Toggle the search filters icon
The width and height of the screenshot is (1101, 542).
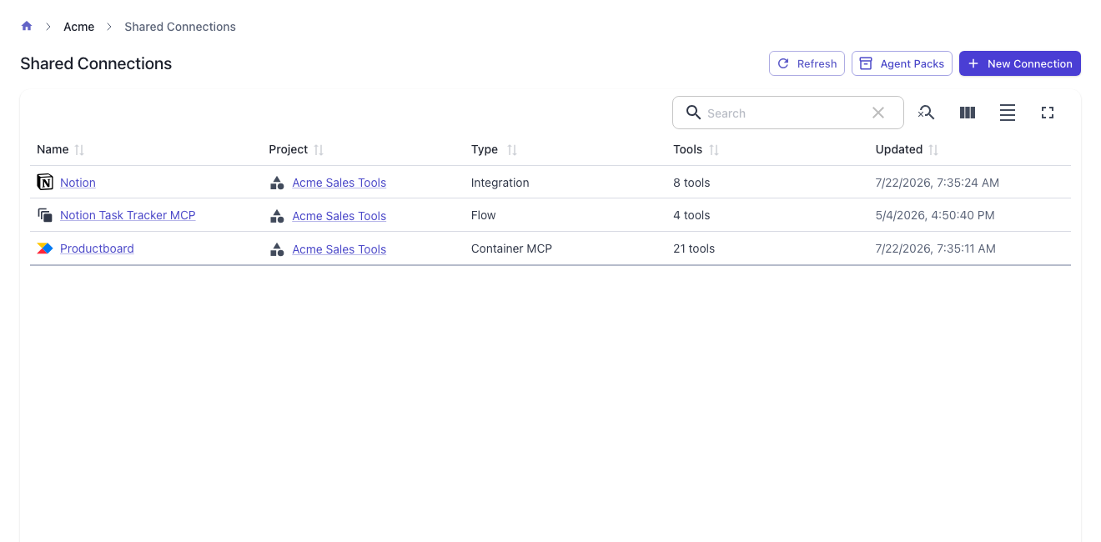(926, 113)
